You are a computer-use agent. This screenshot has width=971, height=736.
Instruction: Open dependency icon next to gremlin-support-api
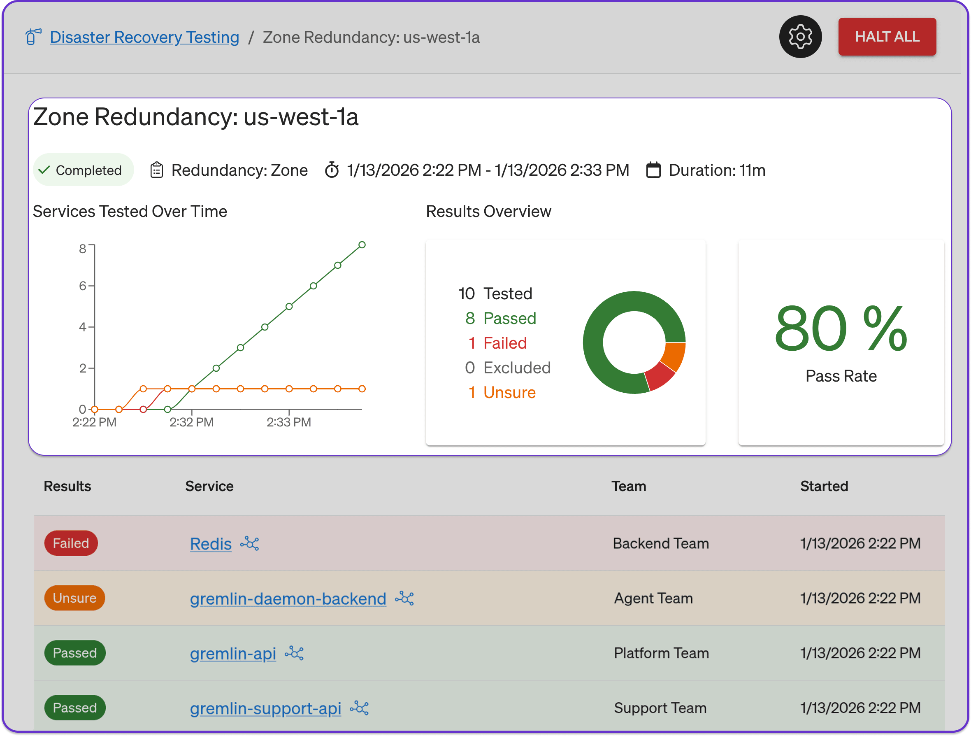pyautogui.click(x=359, y=708)
